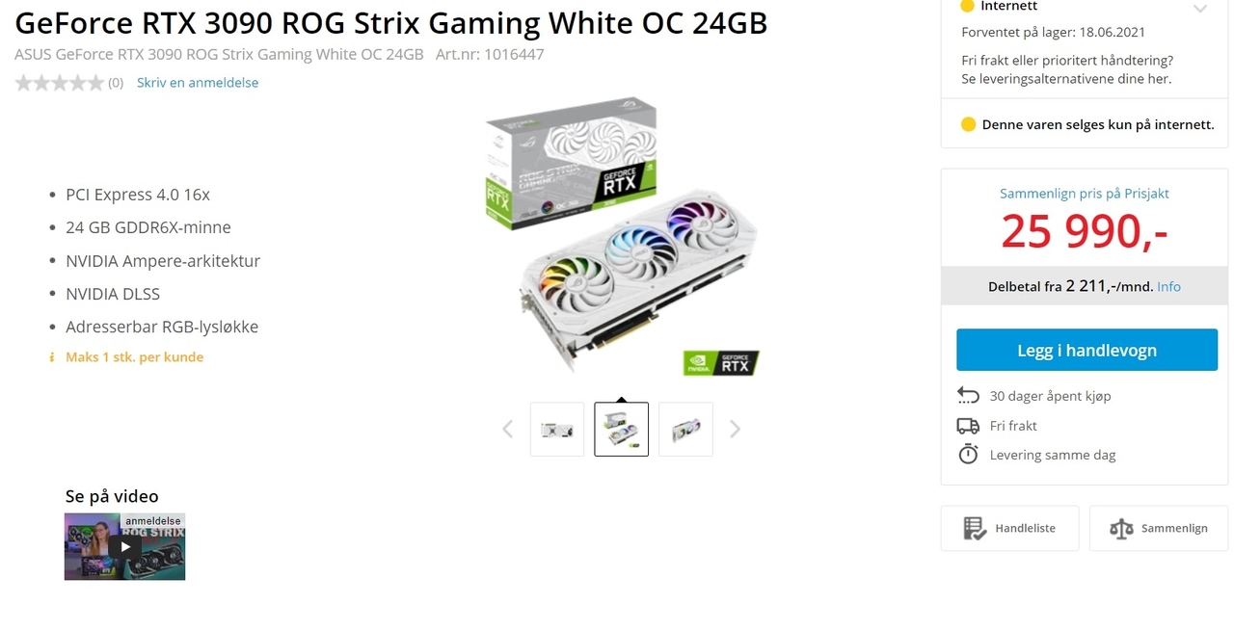Screen dimensions: 1234x630
Task: Show the next product image with right chevron
Action: pyautogui.click(x=735, y=430)
